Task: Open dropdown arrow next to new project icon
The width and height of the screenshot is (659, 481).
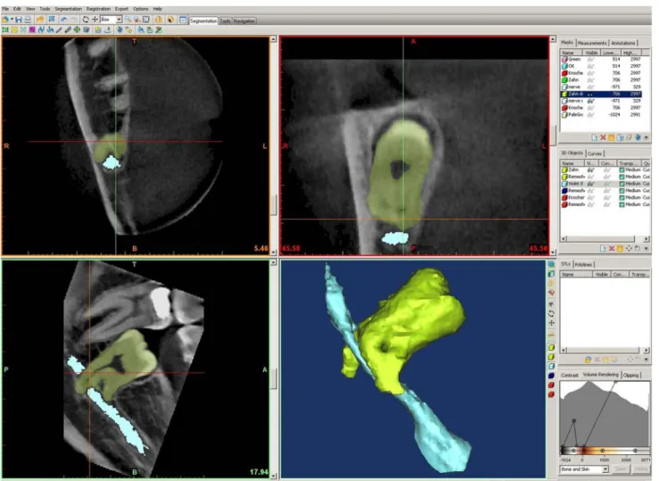Action: (12, 20)
